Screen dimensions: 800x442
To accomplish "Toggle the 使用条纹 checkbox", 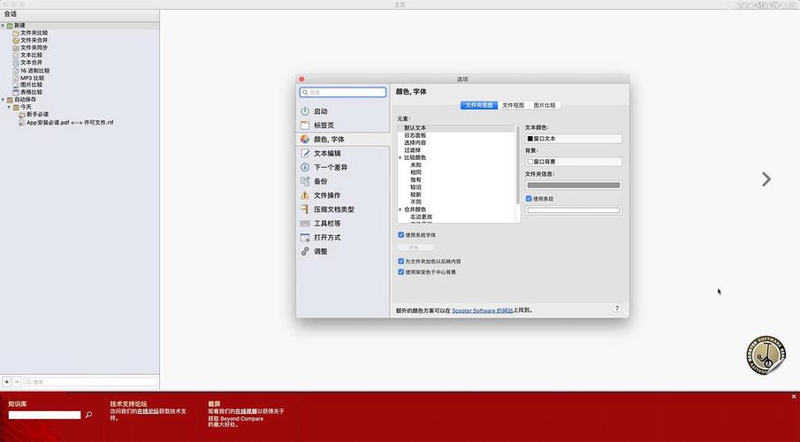I will pyautogui.click(x=529, y=199).
